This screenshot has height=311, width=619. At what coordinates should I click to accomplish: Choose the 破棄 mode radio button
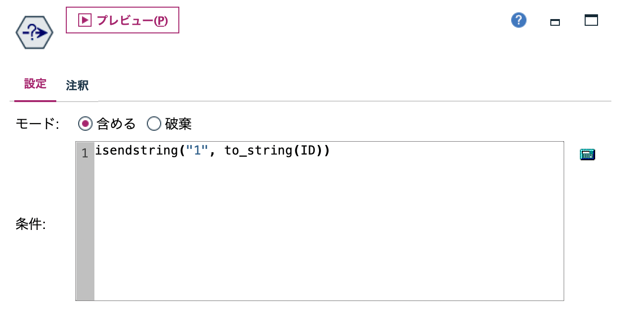[x=154, y=124]
